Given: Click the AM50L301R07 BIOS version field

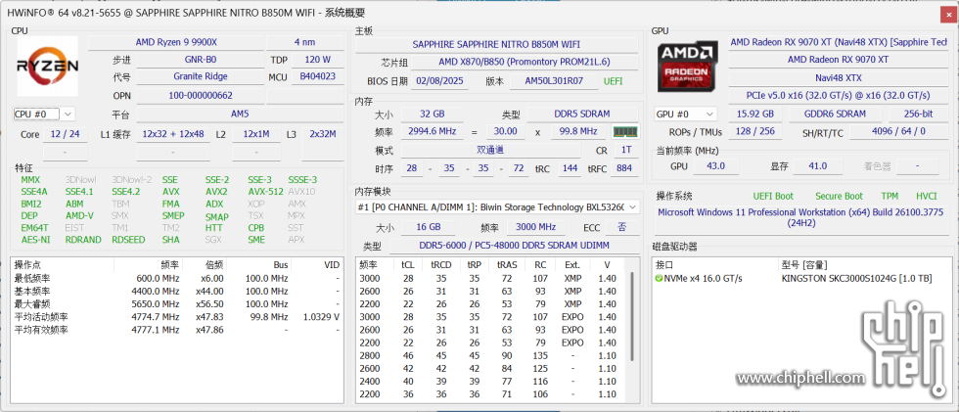Looking at the screenshot, I should (x=555, y=80).
